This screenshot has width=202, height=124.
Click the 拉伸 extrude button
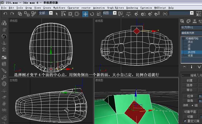pos(190,96)
